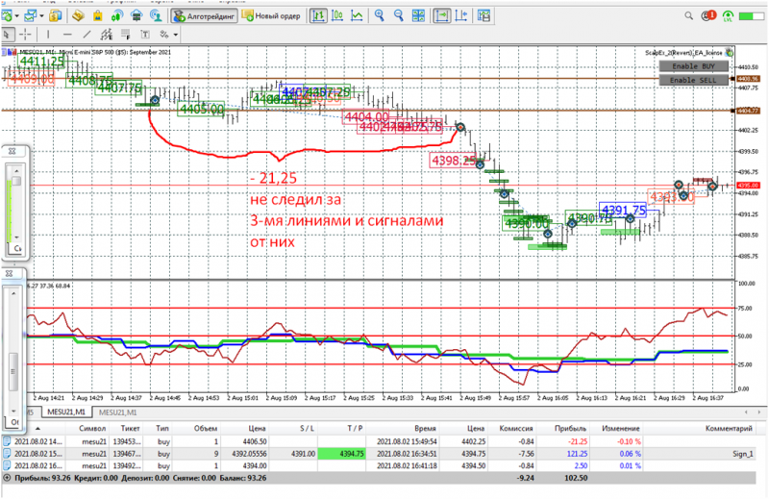The image size is (769, 499).
Task: Click the Enable SELL button
Action: point(693,80)
